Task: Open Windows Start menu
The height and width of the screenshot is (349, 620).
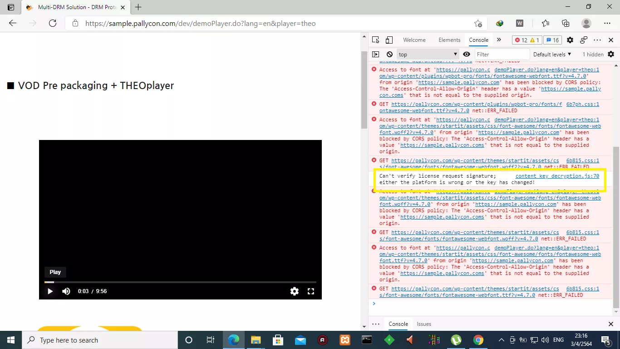Action: [11, 340]
